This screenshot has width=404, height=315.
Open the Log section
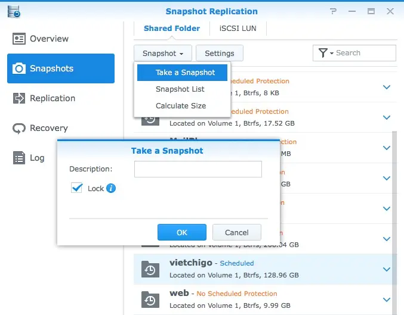pyautogui.click(x=29, y=158)
